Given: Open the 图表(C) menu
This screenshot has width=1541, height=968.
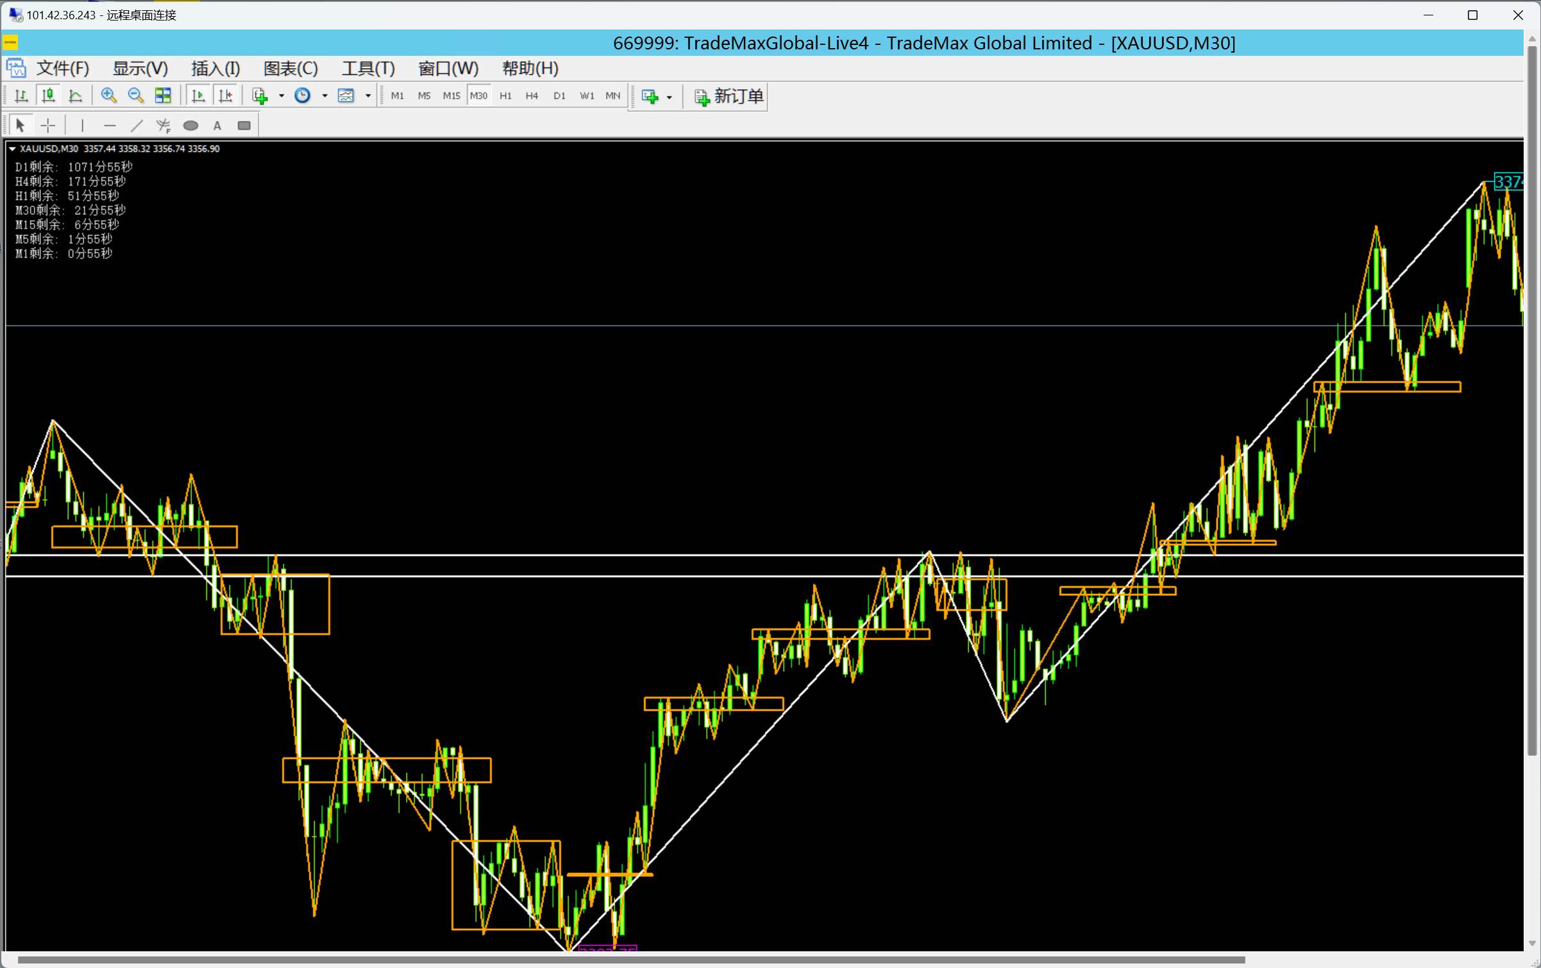Looking at the screenshot, I should (291, 69).
